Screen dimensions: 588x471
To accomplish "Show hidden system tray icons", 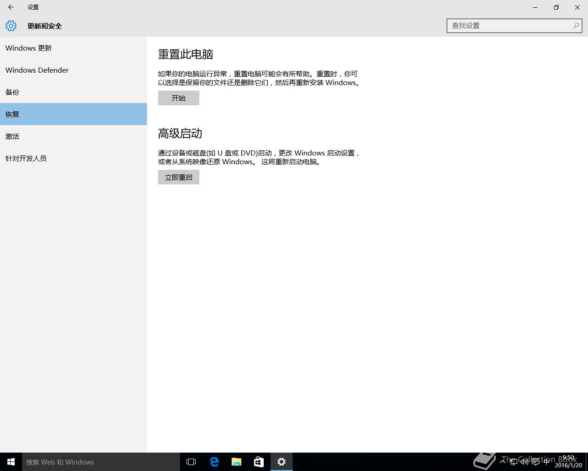I will click(503, 462).
